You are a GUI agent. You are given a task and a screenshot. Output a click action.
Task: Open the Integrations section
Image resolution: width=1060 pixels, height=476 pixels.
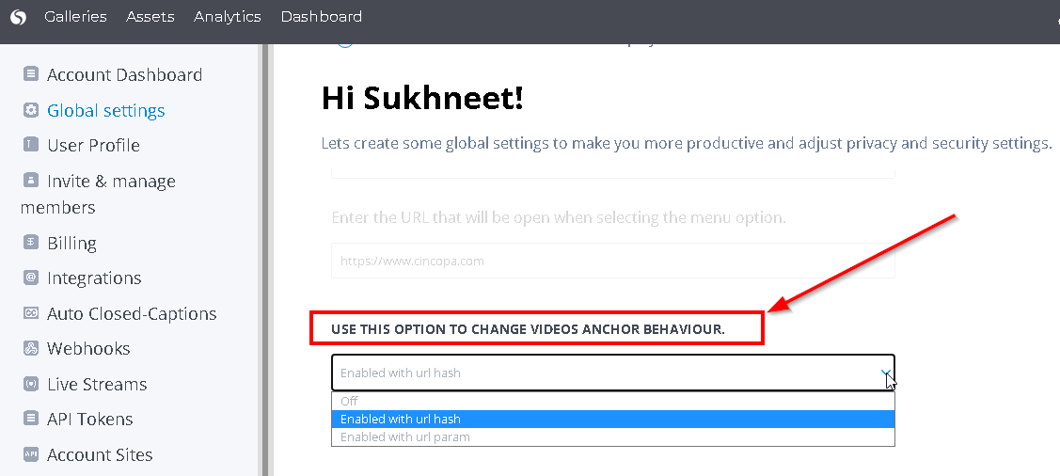point(94,278)
